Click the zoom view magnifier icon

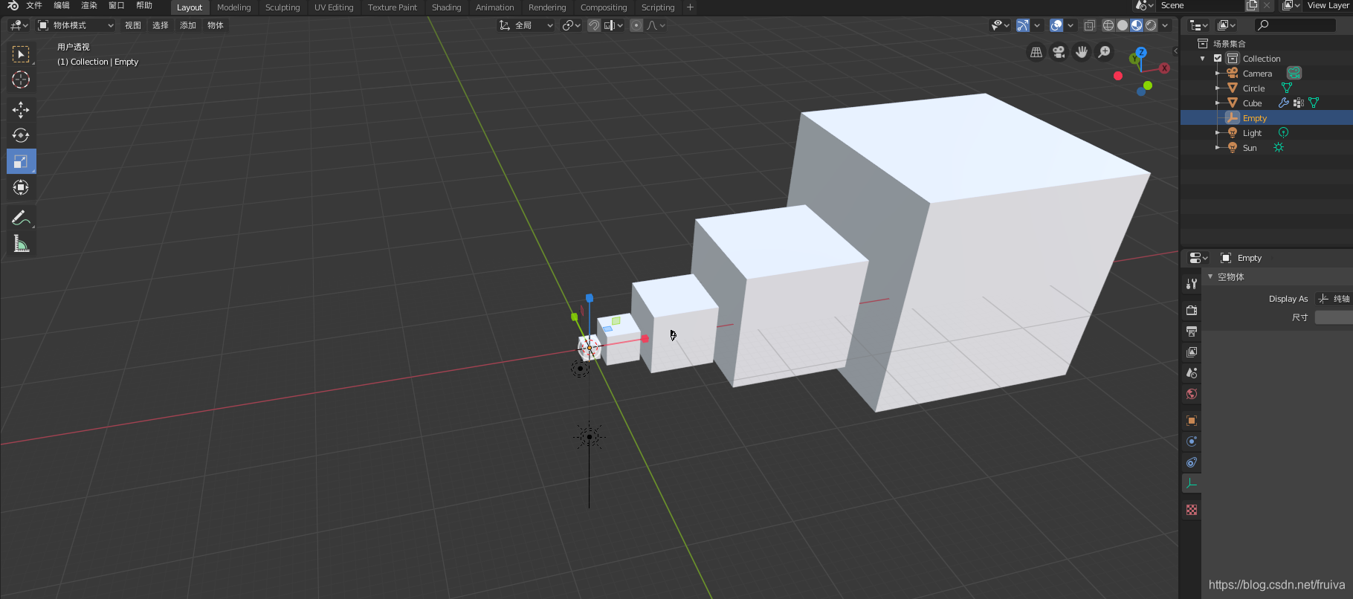point(1105,52)
